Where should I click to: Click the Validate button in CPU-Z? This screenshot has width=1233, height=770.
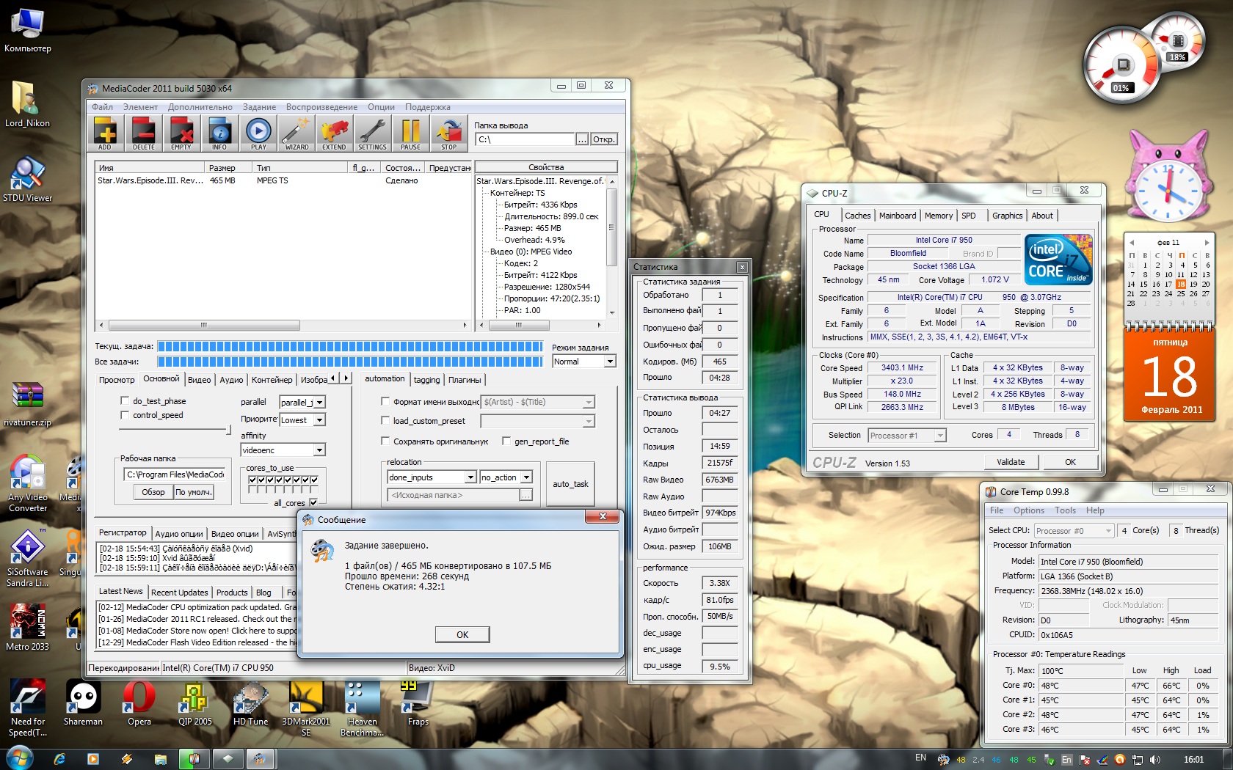(x=1011, y=462)
